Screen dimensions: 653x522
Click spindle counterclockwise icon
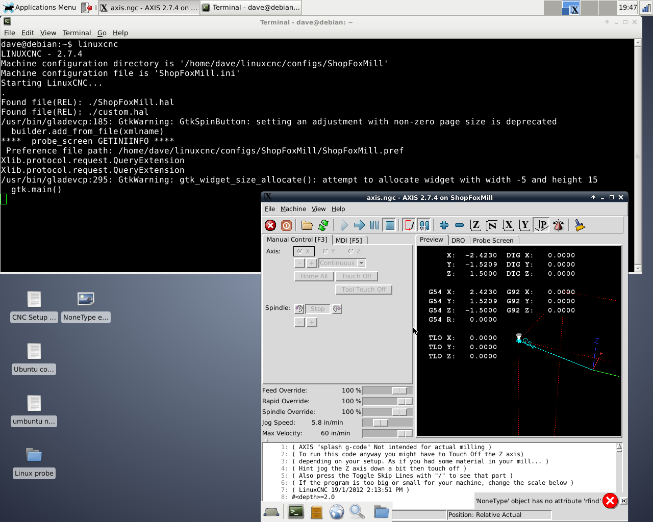[x=299, y=309]
